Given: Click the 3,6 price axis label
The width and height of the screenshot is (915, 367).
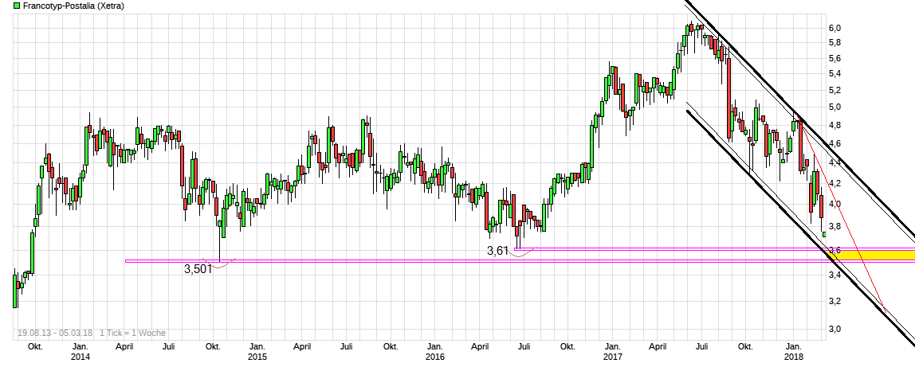Looking at the screenshot, I should pyautogui.click(x=834, y=251).
